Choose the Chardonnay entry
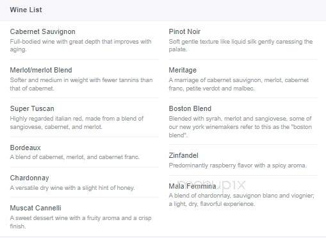 pos(29,178)
